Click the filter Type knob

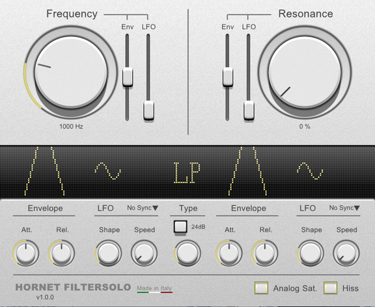tap(187, 253)
